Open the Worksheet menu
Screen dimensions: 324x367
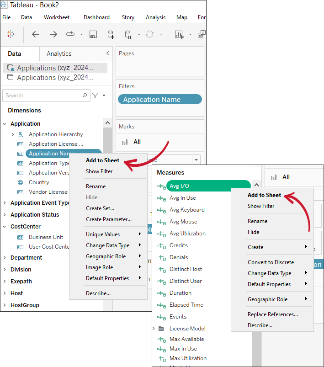57,17
